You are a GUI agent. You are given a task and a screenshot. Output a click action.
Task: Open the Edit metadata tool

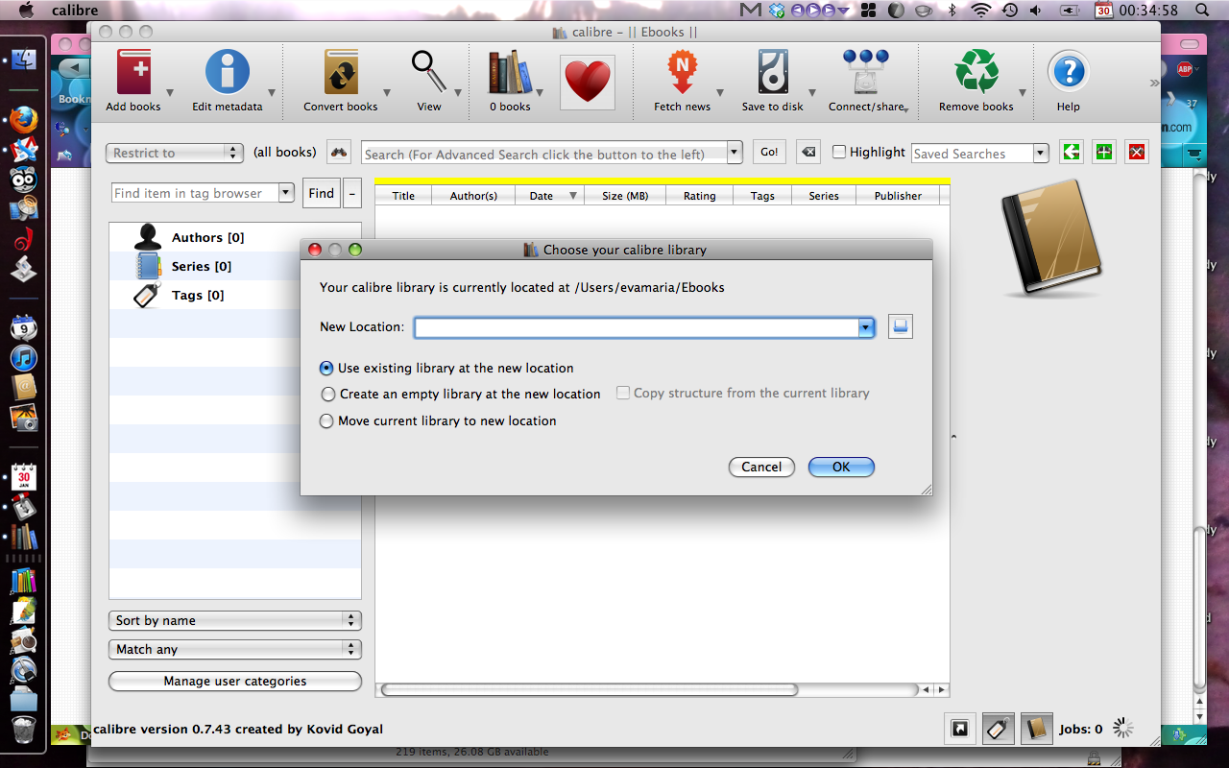point(228,73)
